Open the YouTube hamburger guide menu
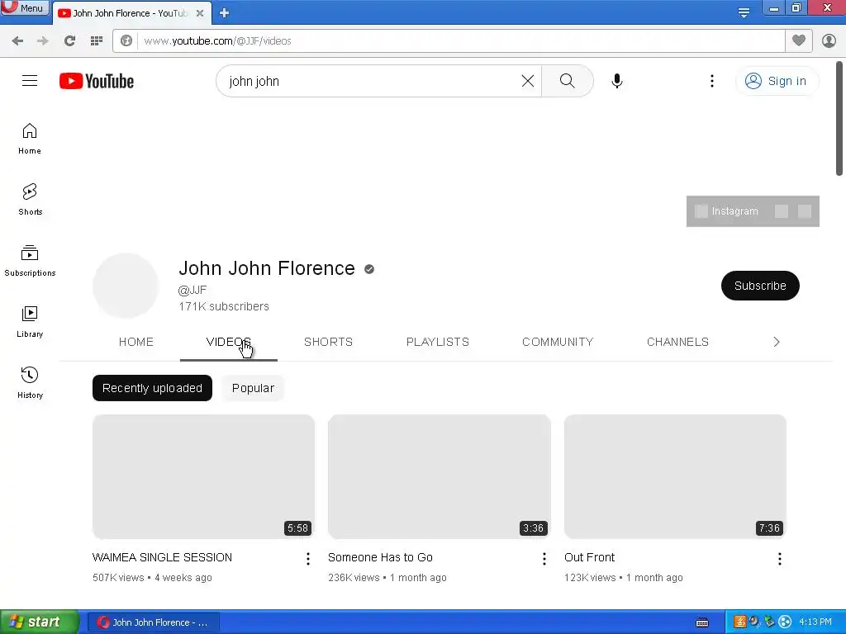This screenshot has height=634, width=846. pos(30,81)
